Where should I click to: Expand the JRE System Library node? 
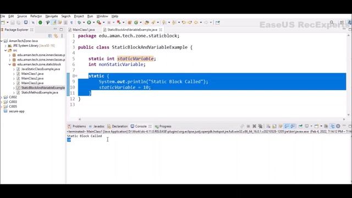point(5,46)
